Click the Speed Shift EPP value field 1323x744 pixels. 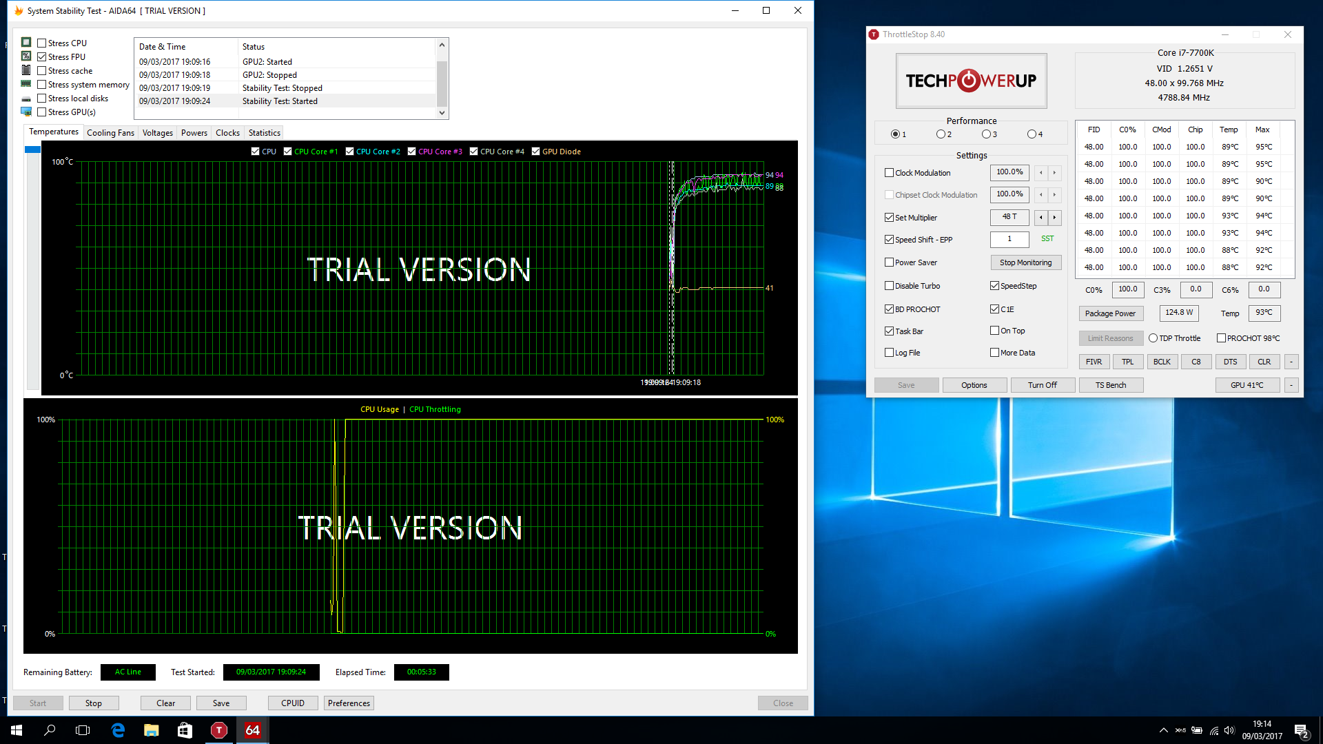(1009, 240)
